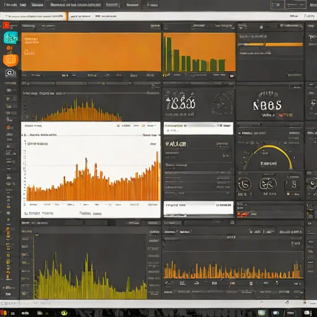Collapse the gauge panel using its left arrow
Image resolution: width=317 pixels, height=317 pixels.
coord(240,133)
